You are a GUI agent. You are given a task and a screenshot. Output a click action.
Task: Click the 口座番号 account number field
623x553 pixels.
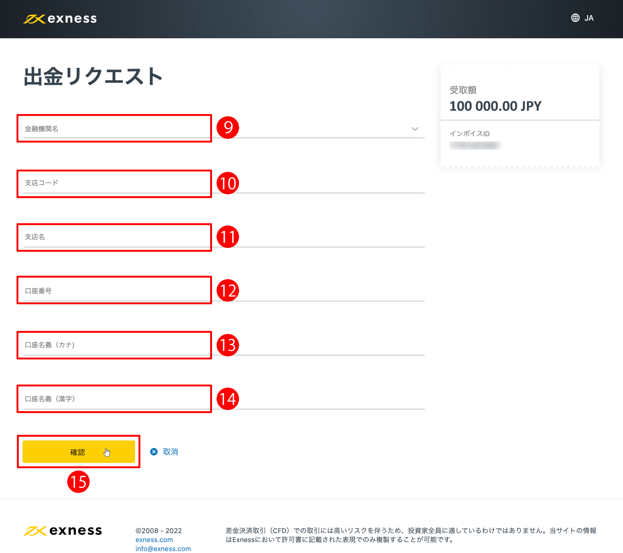[113, 290]
